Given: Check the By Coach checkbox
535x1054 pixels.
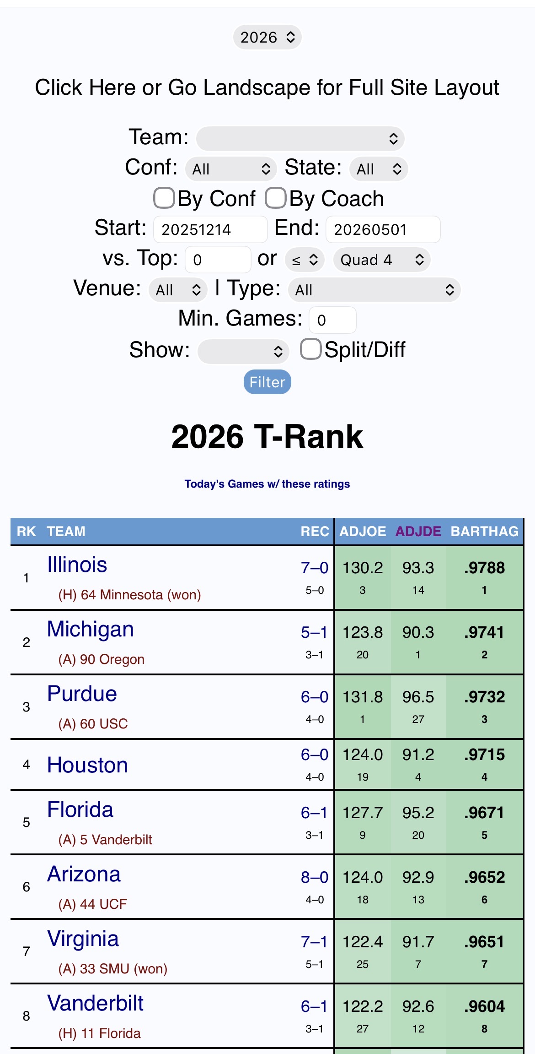Looking at the screenshot, I should tap(276, 198).
